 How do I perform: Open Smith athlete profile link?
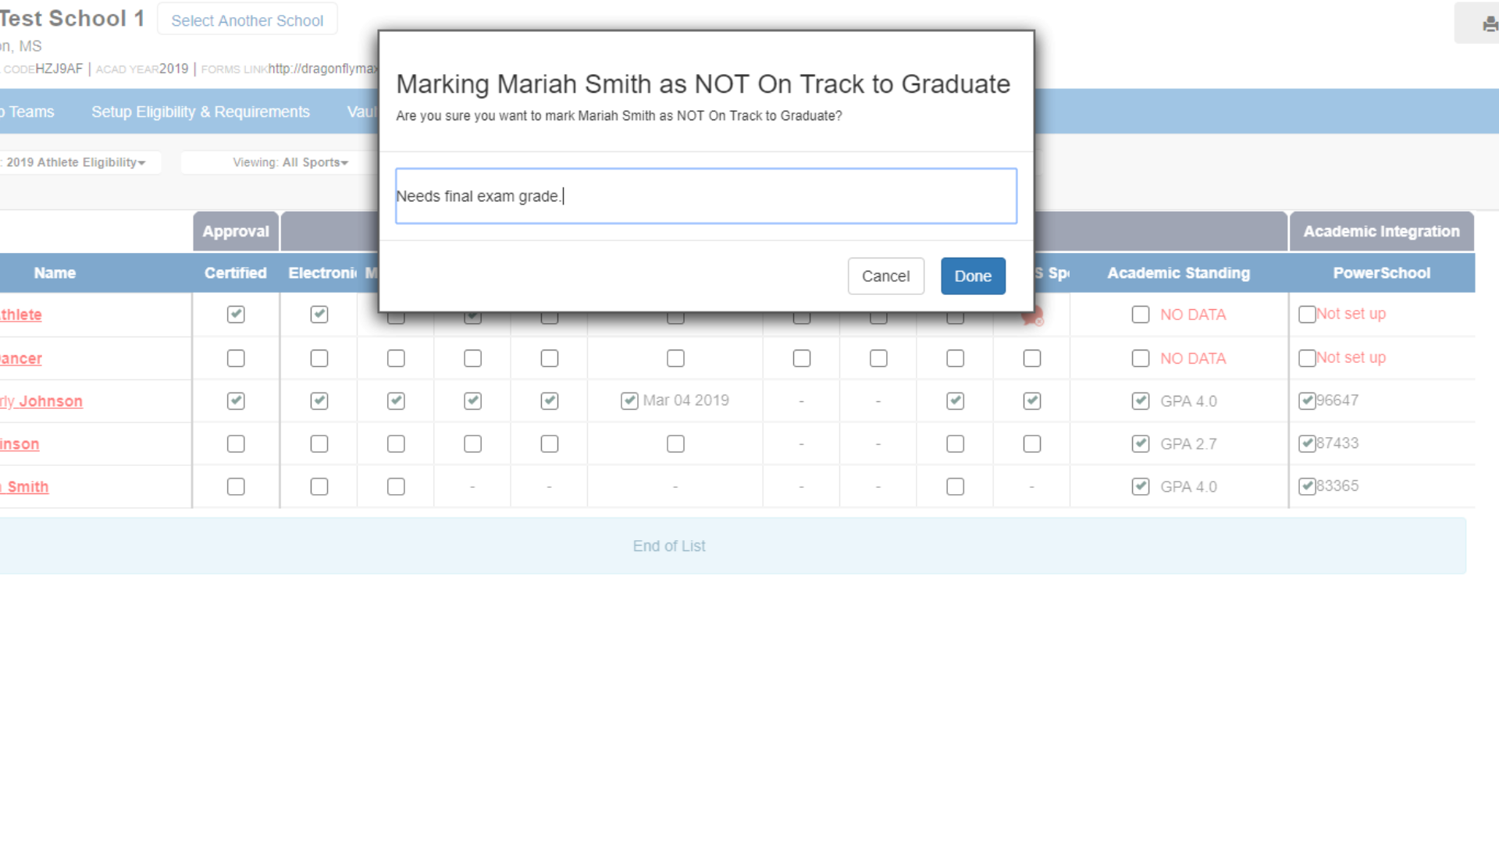point(27,487)
